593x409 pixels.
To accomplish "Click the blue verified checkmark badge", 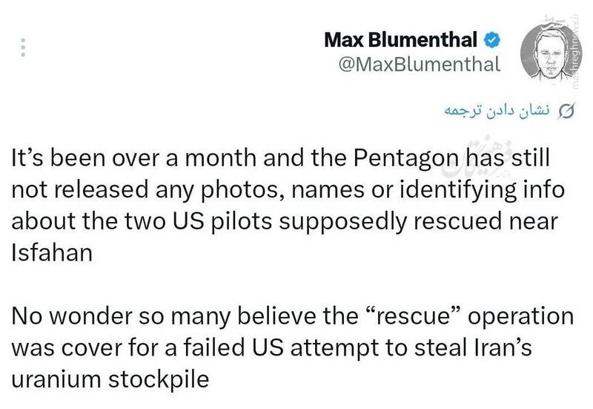I will (x=492, y=40).
